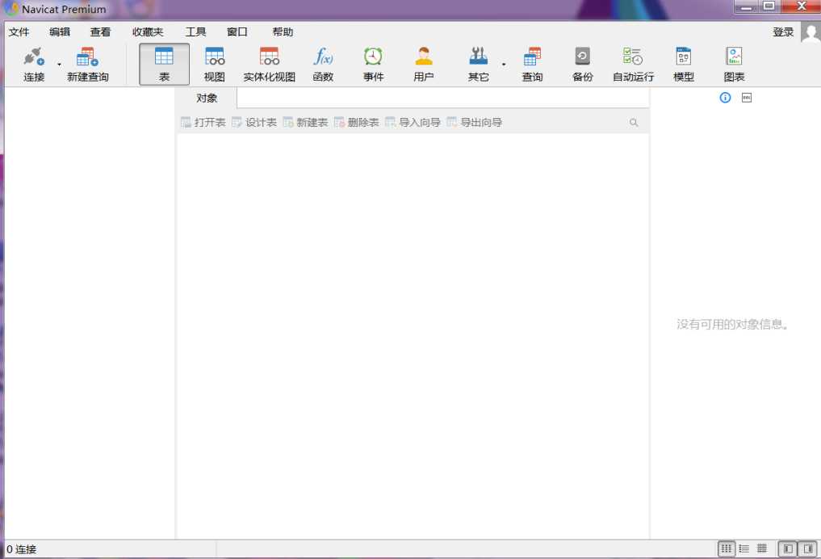Click the 新建表 new table button
This screenshot has height=559, width=821.
click(305, 123)
